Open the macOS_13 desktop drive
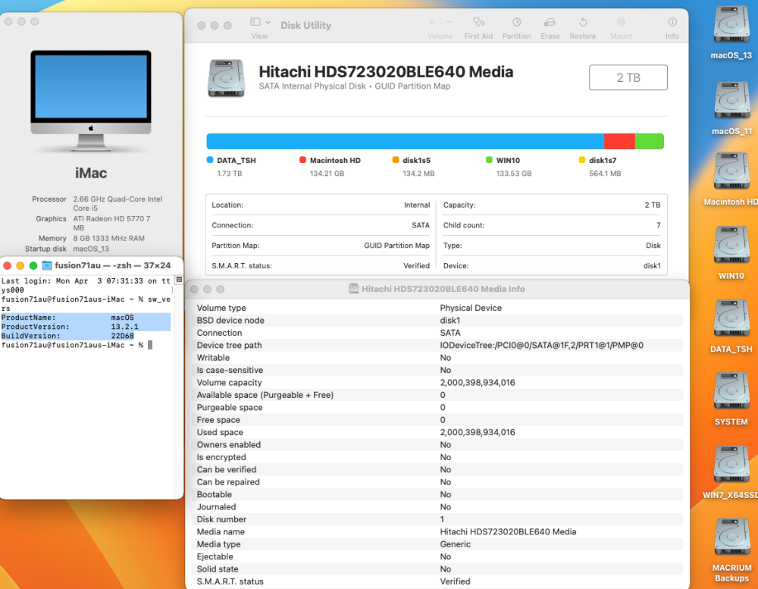The image size is (758, 589). pos(731,25)
